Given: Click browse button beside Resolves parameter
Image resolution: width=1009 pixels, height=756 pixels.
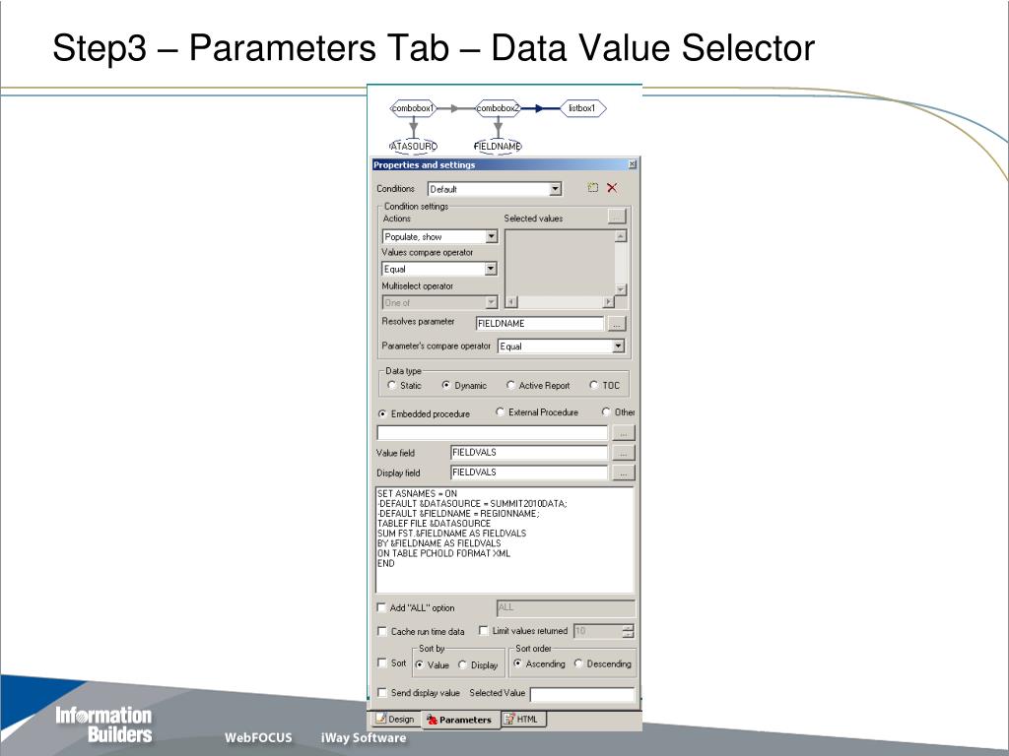Looking at the screenshot, I should pos(617,323).
